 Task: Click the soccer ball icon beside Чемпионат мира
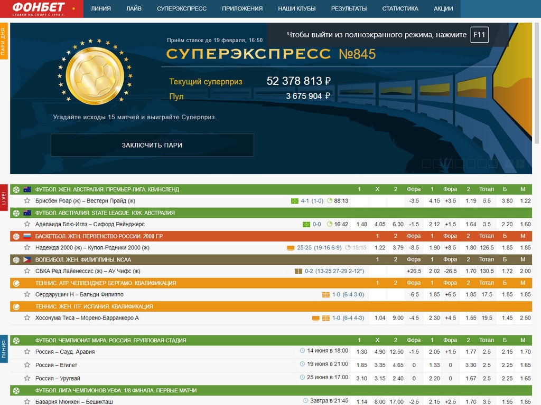pos(16,340)
